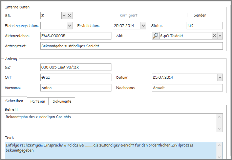Screen dimensions: 232x160
Task: Open the SB dropdown list
Action: tap(64, 16)
